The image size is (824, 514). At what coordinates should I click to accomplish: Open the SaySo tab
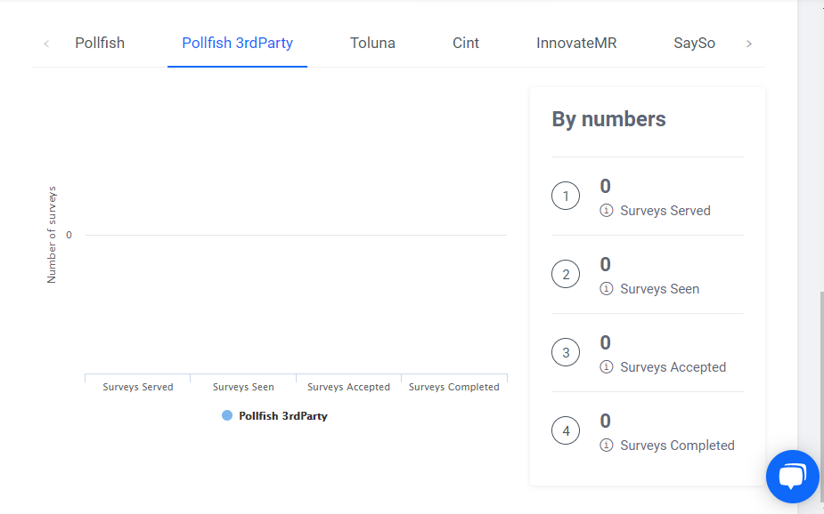click(x=694, y=43)
